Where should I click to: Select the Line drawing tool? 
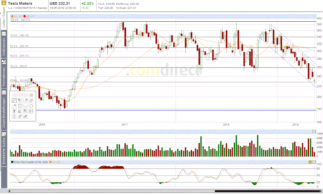(x=14, y=100)
